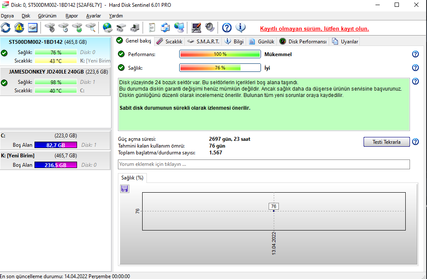Click the refresh disk information icon

(6, 28)
